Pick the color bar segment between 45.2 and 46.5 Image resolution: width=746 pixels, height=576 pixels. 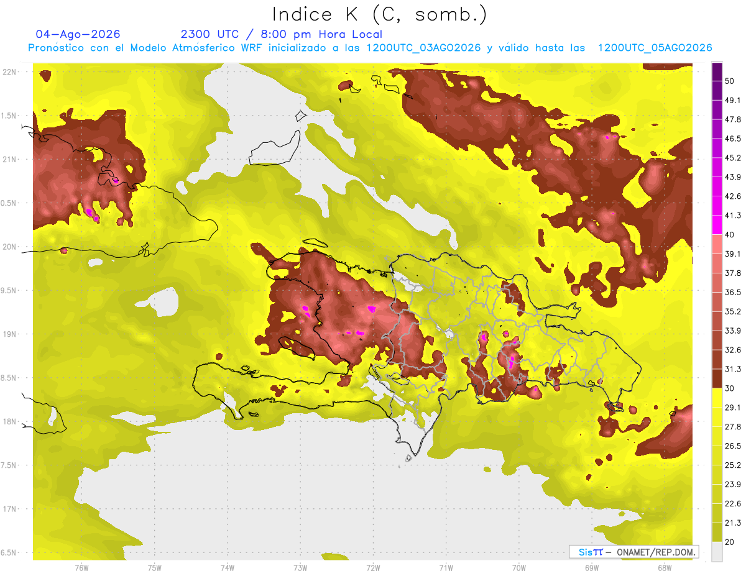[717, 148]
